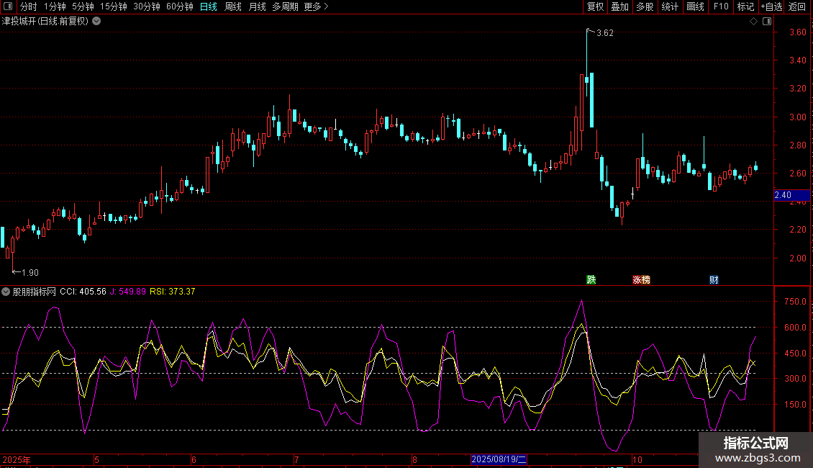Viewport: 813px width, 468px height.
Task: Click the green 跌 event marker
Action: tap(591, 279)
